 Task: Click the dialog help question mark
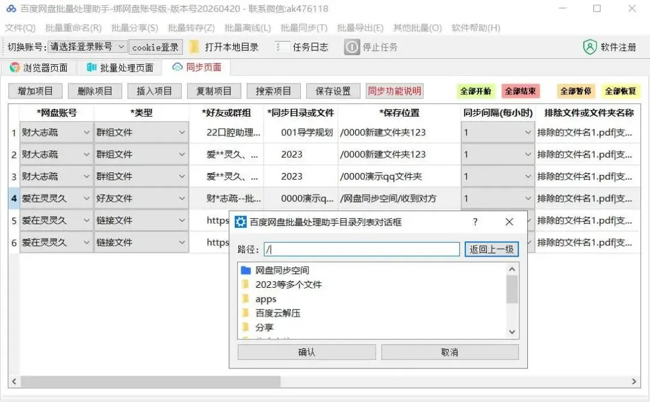click(475, 222)
